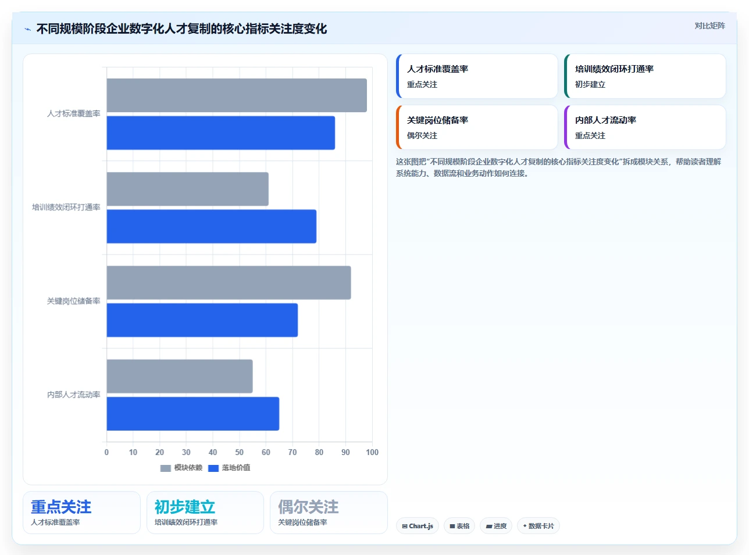Open the 关键岗位储备率 偶尔关注 card
The image size is (749, 555).
pyautogui.click(x=477, y=127)
